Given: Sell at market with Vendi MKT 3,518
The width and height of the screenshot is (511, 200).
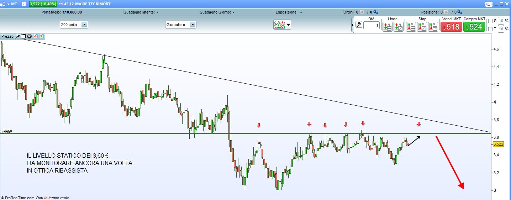Looking at the screenshot, I should click(x=451, y=27).
